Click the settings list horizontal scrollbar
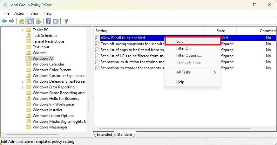The width and height of the screenshot is (277, 145). click(175, 128)
